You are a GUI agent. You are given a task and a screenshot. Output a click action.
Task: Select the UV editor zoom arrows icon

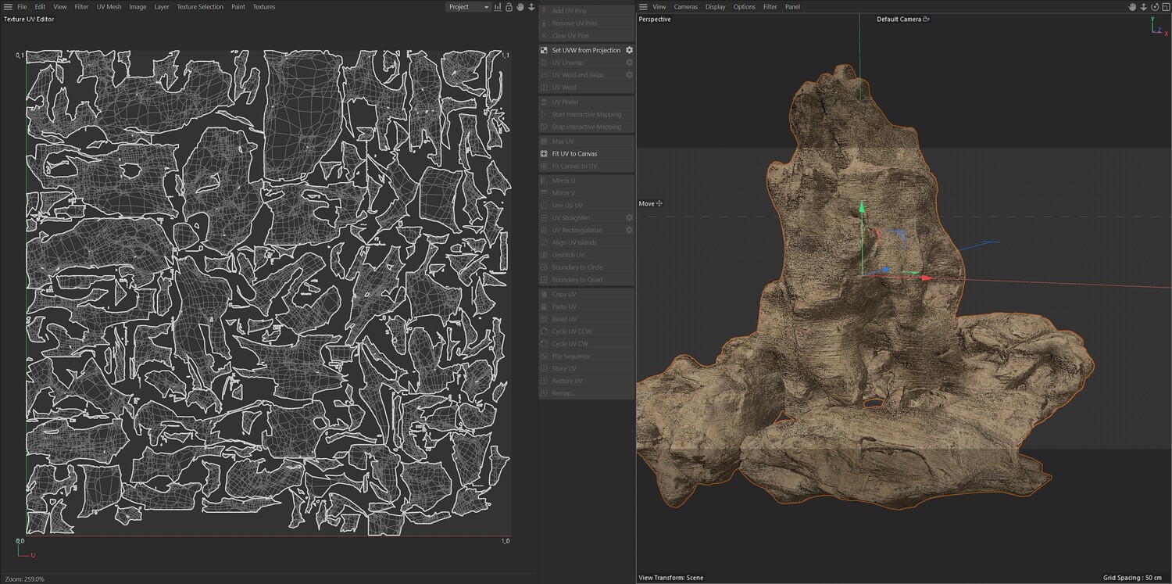click(531, 7)
